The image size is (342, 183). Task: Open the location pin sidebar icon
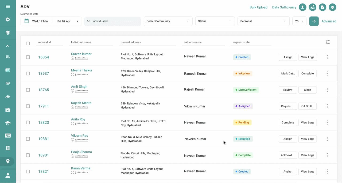pos(8,161)
